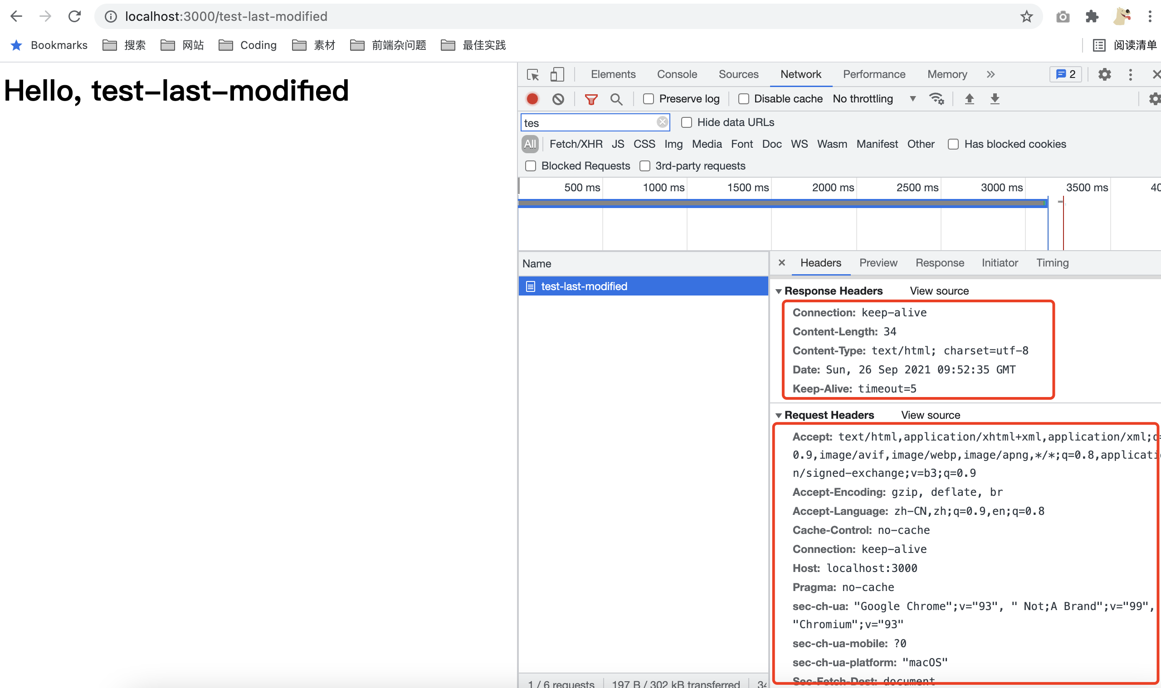Toggle the device toolbar icon
The width and height of the screenshot is (1161, 688).
(556, 74)
